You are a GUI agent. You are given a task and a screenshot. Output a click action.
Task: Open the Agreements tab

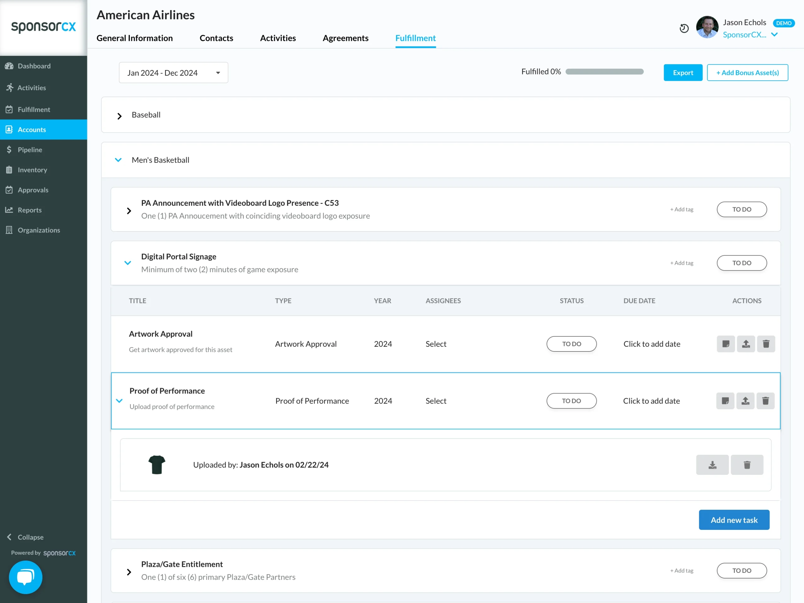(345, 38)
